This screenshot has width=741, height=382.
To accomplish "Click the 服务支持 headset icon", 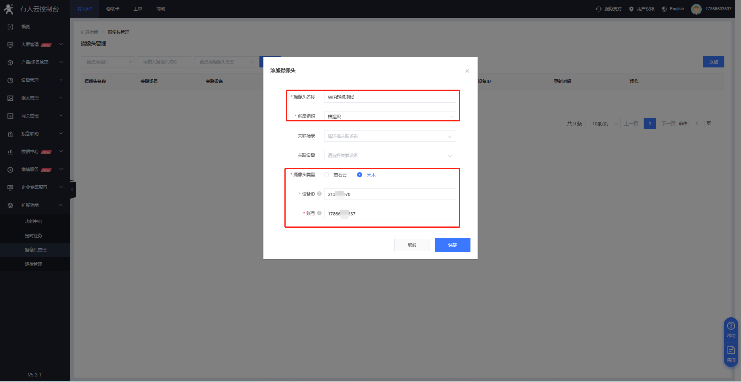I will [599, 9].
